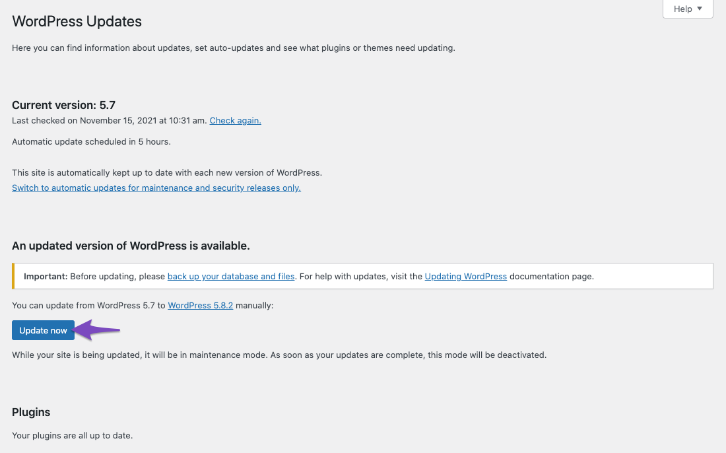Click the intro text about auto-updates and plugins
The width and height of the screenshot is (726, 453).
[234, 48]
